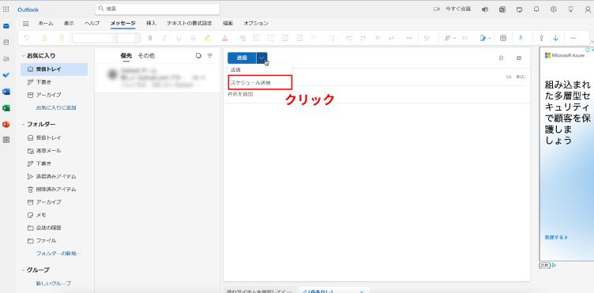This screenshot has height=293, width=594.
Task: Open the 表示 ribbon tab
Action: [69, 24]
